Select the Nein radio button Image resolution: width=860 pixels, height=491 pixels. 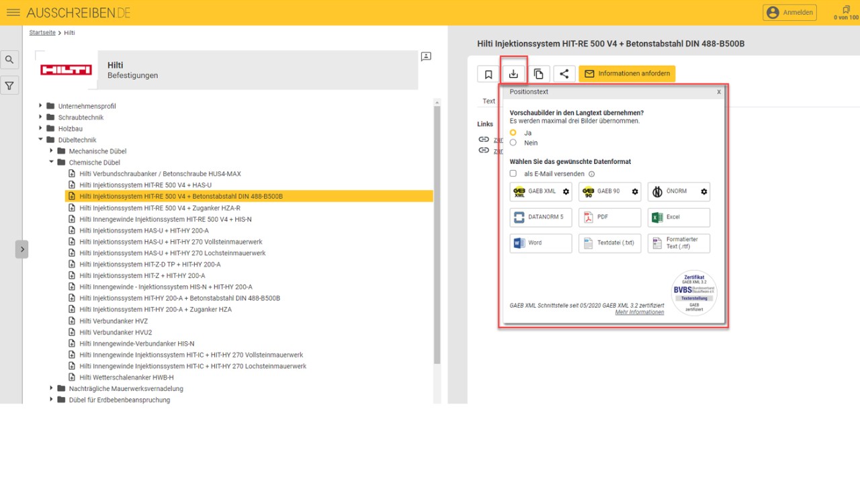point(513,142)
